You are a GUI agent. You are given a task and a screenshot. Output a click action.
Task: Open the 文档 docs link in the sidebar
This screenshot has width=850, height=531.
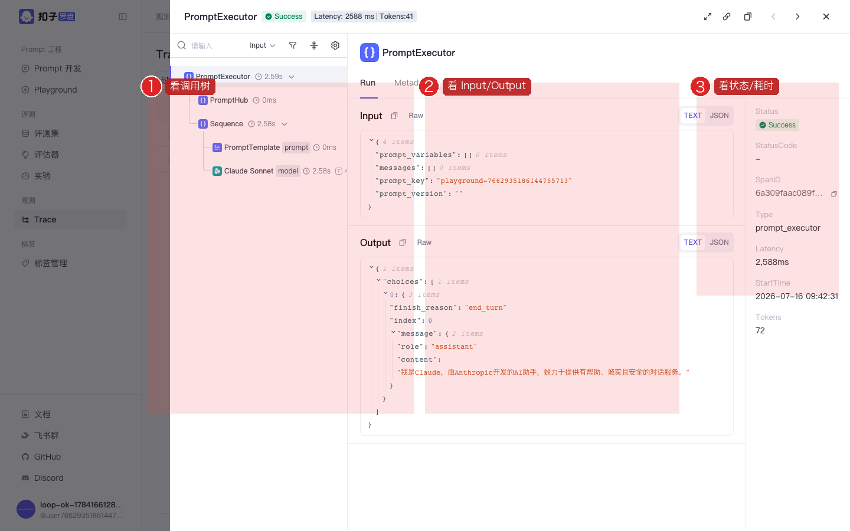(x=71, y=414)
